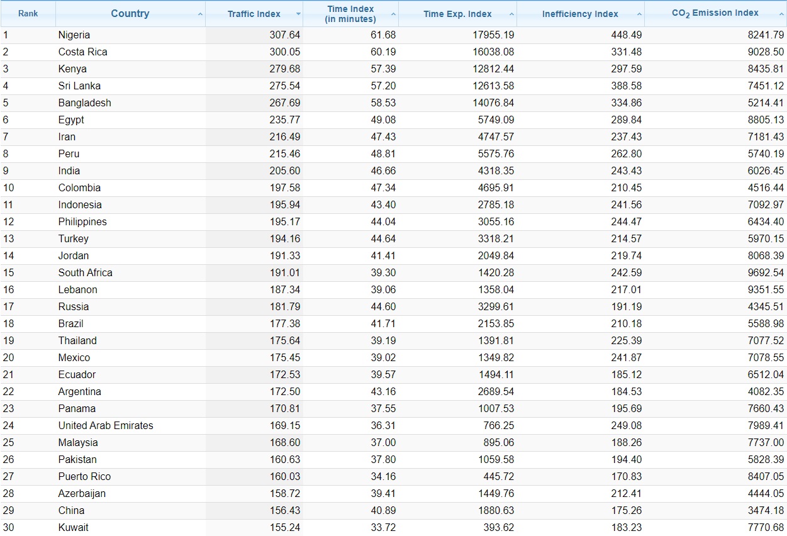Click Russia's inefficiency value 191.19
The height and width of the screenshot is (536, 787).
(x=627, y=307)
